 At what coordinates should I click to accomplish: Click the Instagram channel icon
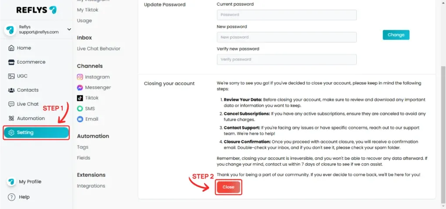click(x=80, y=77)
